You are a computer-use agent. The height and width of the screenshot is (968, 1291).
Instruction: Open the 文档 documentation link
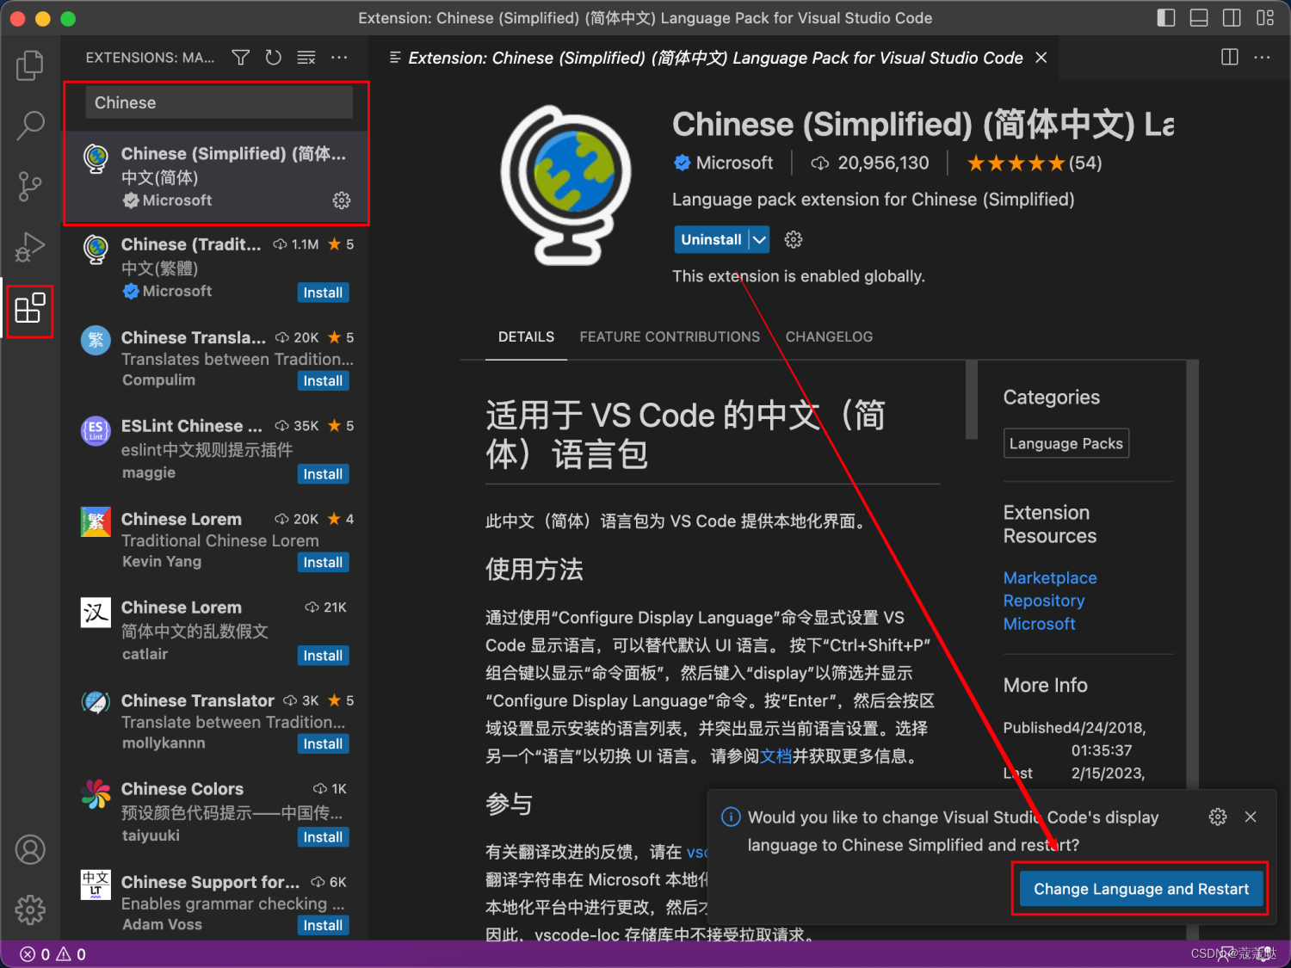pyautogui.click(x=776, y=756)
